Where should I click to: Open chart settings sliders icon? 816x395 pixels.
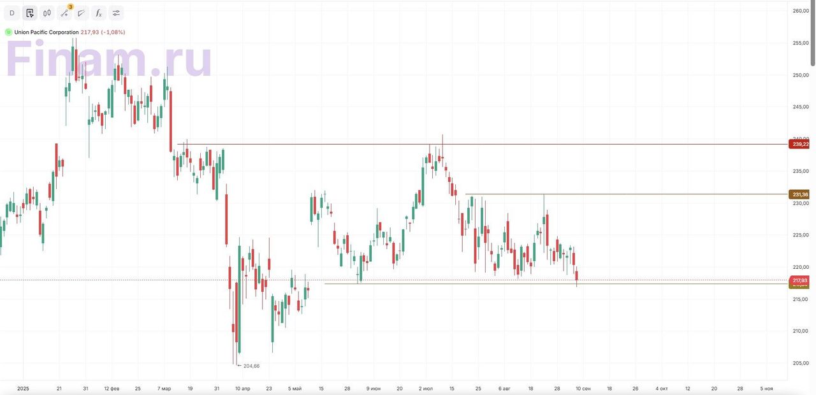pos(116,13)
